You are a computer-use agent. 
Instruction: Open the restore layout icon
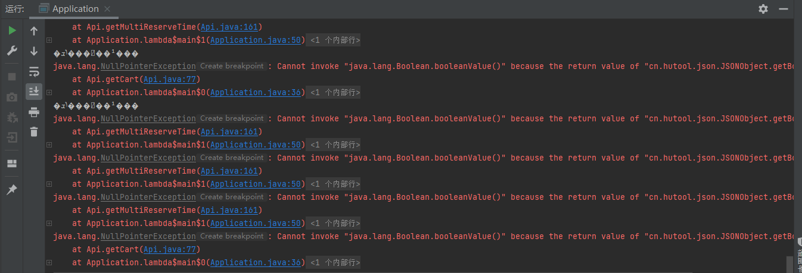(x=12, y=164)
